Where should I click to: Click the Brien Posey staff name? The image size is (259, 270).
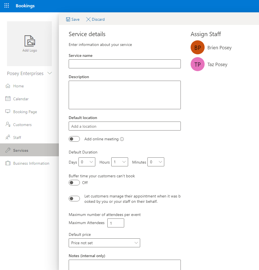tap(219, 48)
